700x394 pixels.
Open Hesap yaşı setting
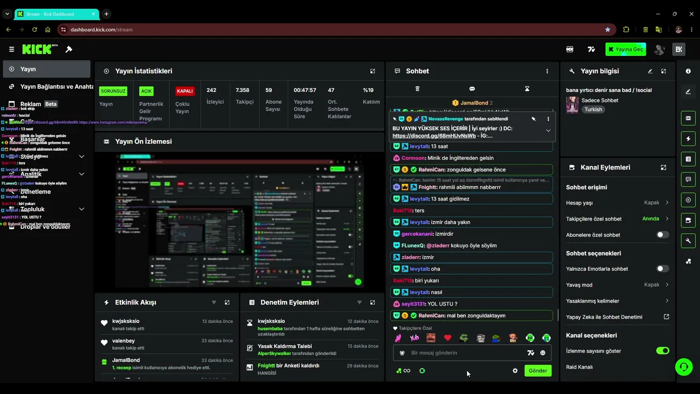click(x=617, y=202)
